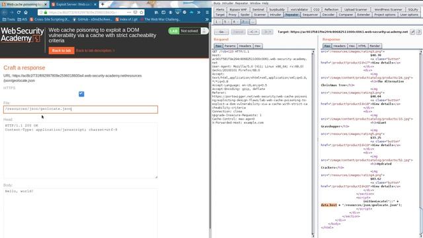Bookmark this page with the star

tap(141, 13)
